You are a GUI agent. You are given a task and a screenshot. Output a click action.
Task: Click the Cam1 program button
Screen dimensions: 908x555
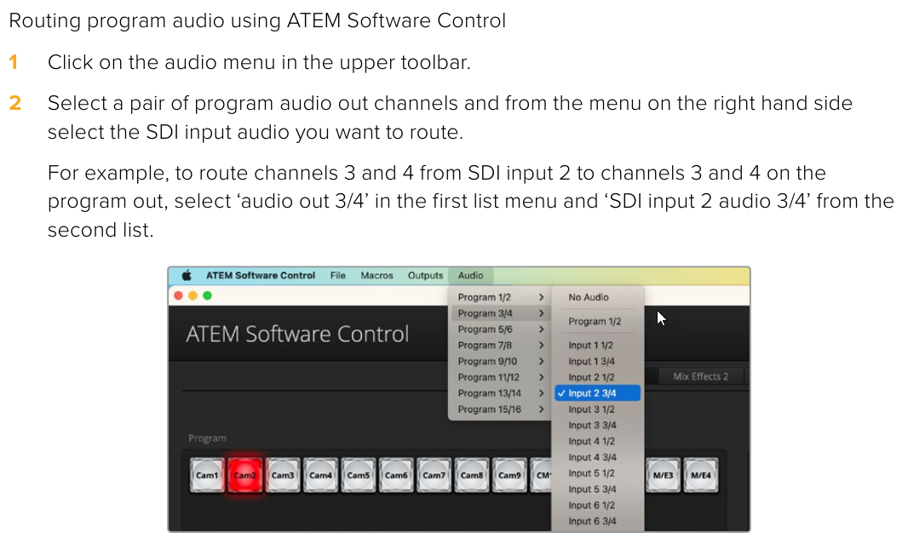(x=207, y=475)
